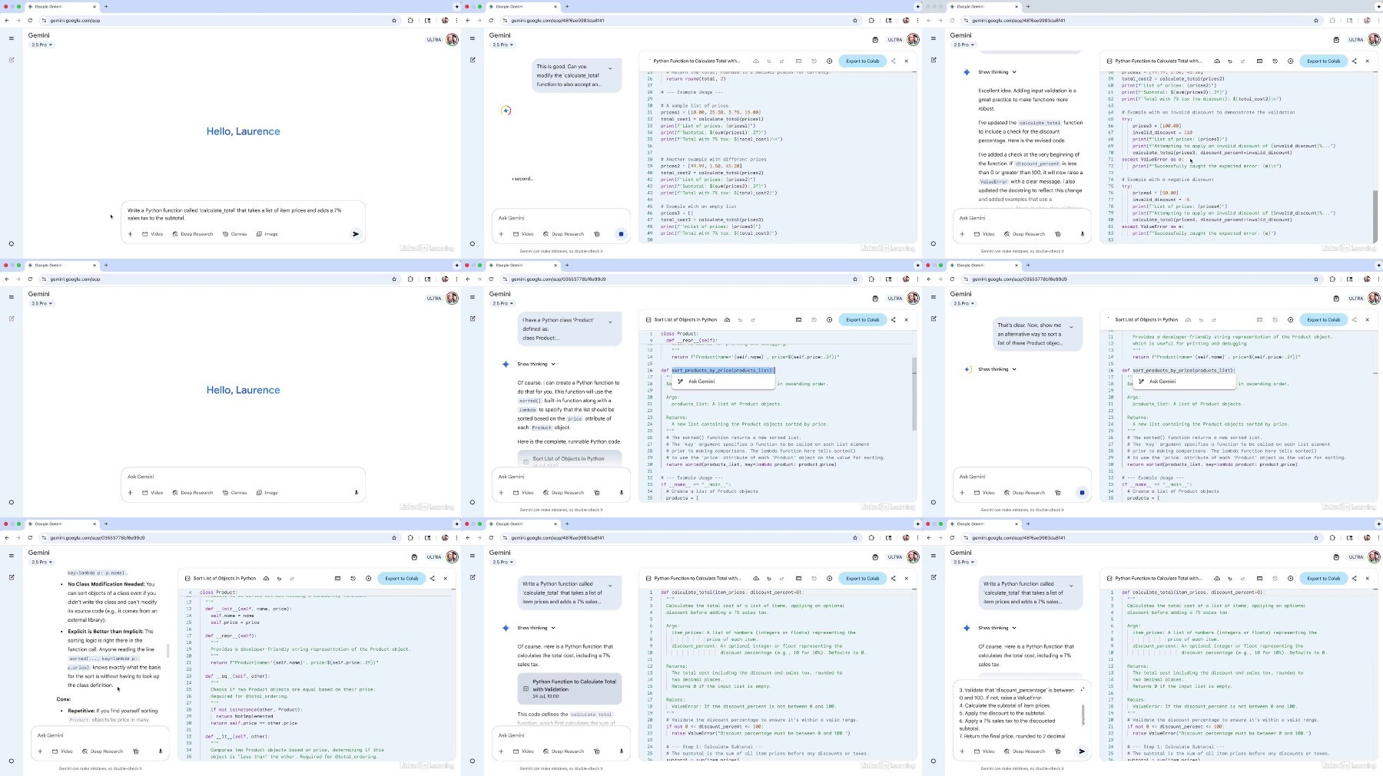1383x776 pixels.
Task: Reload the page in the 'Excellent idea' window
Action: pyautogui.click(x=953, y=21)
